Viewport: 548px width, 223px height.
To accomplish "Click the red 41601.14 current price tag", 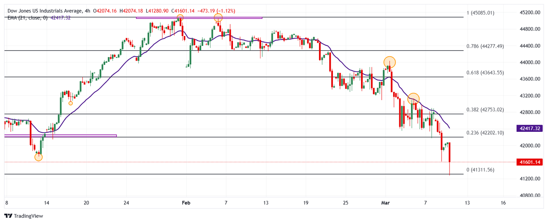I will (x=530, y=162).
